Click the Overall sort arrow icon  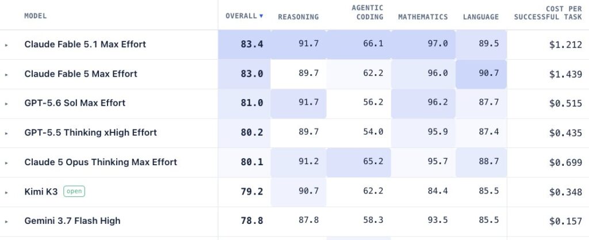click(x=261, y=16)
